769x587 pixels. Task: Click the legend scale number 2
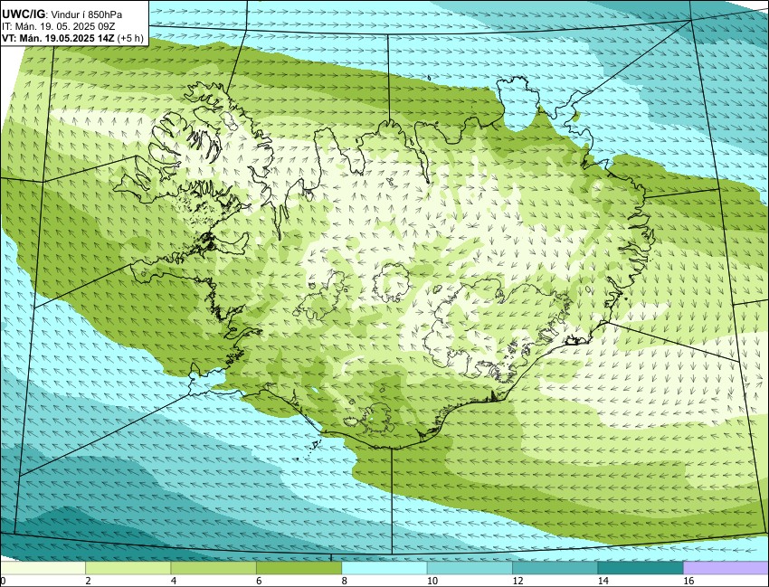click(88, 581)
